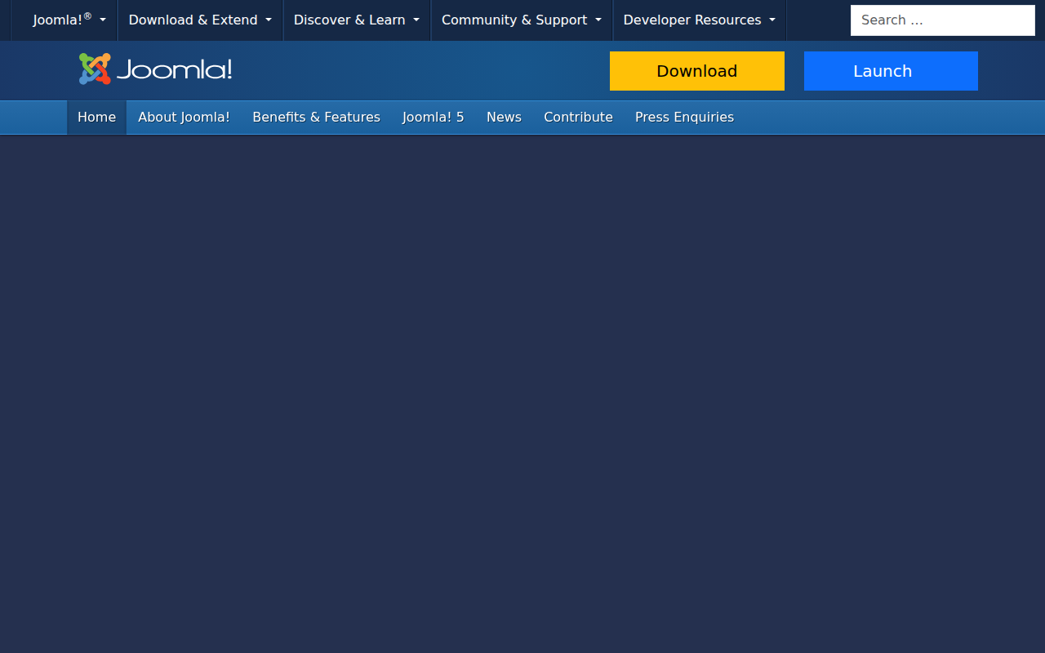Open the Developer Resources dropdown
This screenshot has width=1045, height=653.
pyautogui.click(x=700, y=20)
